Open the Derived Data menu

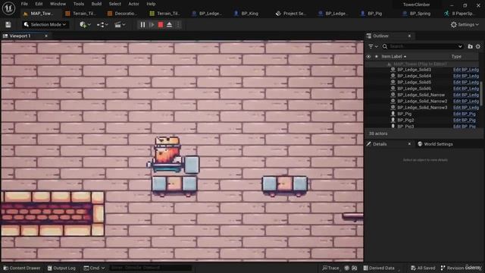(x=379, y=268)
